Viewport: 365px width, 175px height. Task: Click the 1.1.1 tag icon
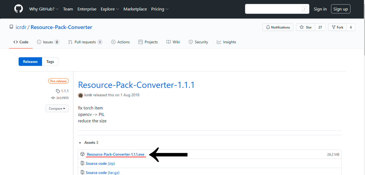tap(58, 91)
